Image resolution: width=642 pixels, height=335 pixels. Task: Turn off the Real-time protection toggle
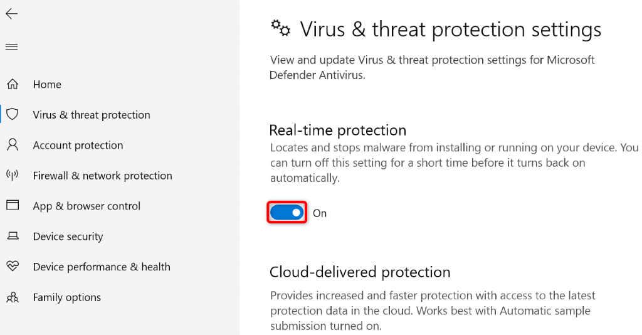click(287, 213)
